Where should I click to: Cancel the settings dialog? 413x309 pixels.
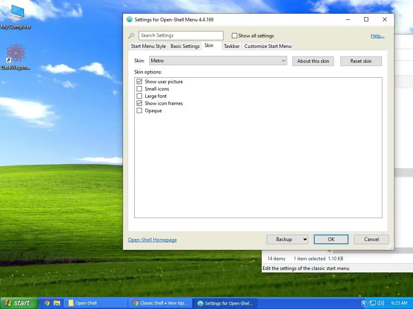[371, 239]
